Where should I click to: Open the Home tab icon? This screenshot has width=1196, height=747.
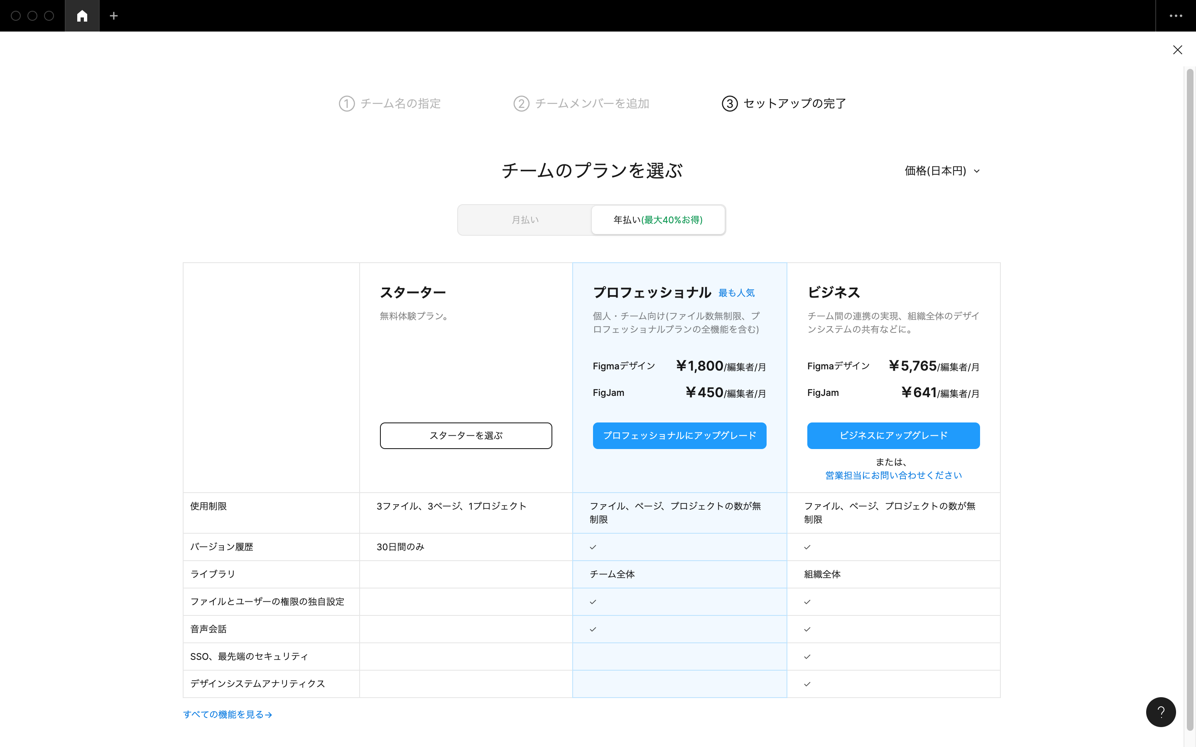coord(82,16)
